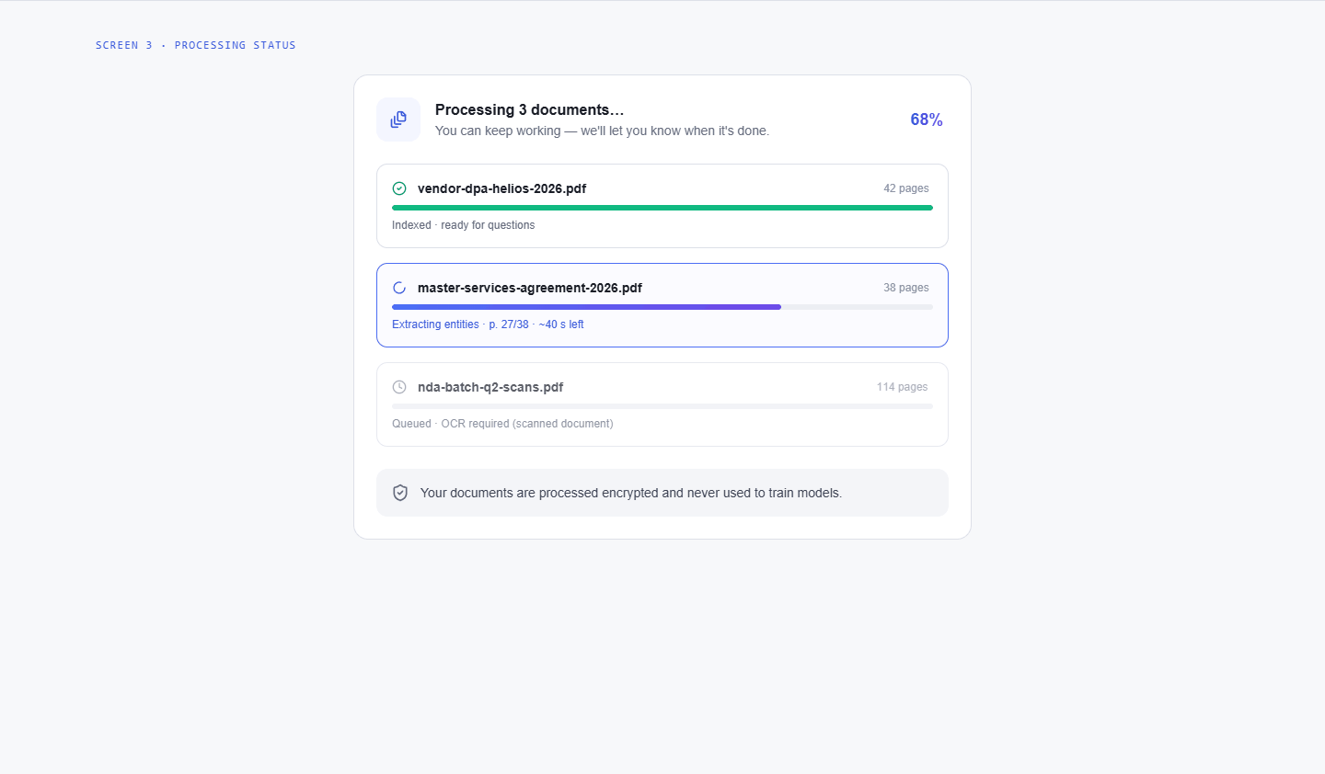Click the "38 pages" label
Viewport: 1325px width, 774px height.
tap(906, 288)
